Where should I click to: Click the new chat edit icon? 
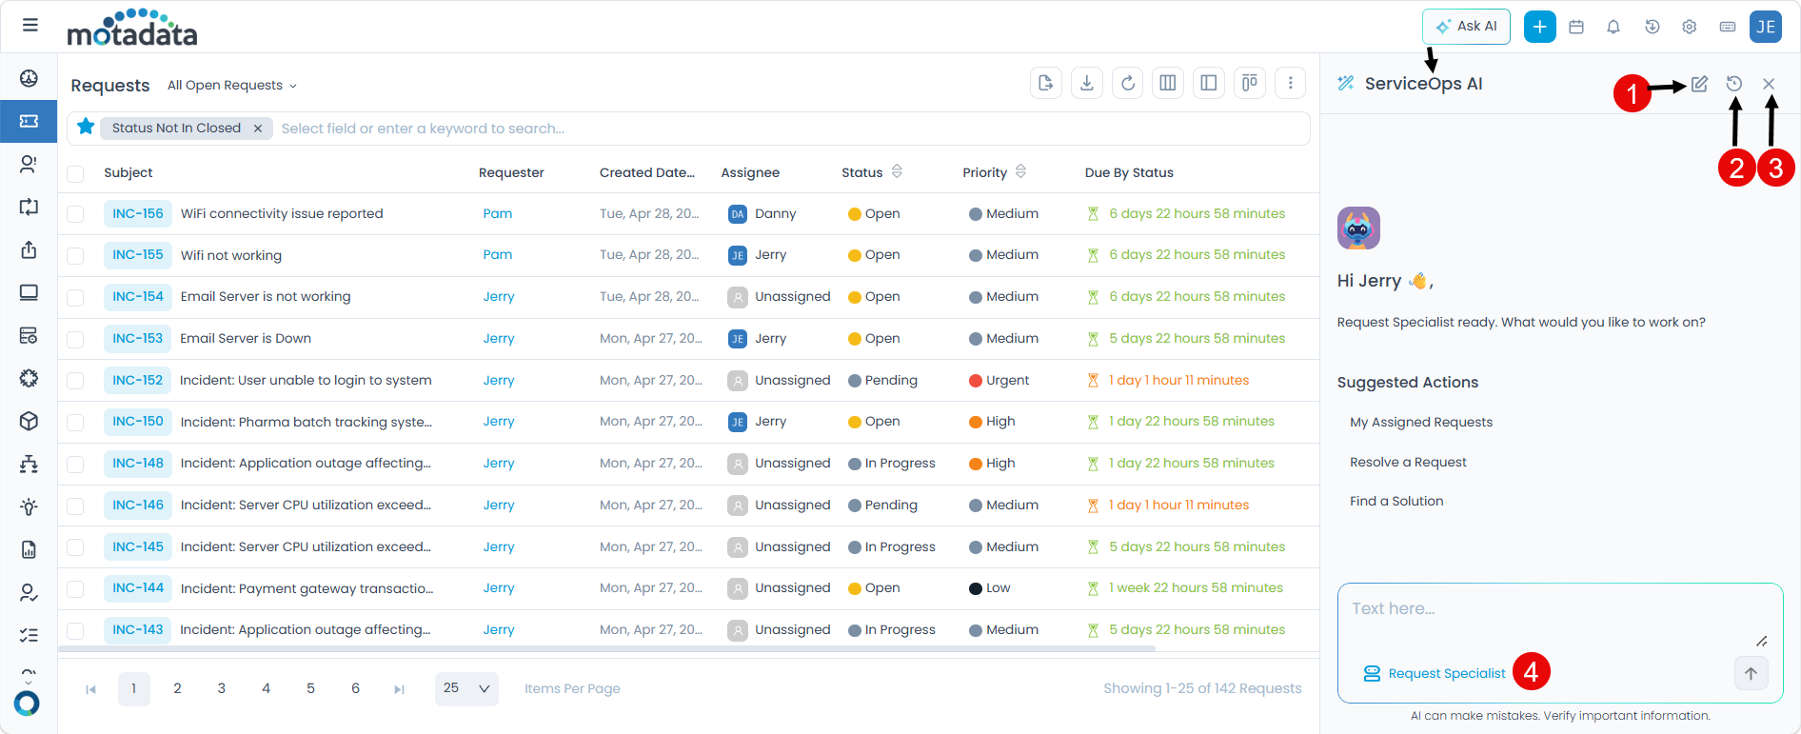click(x=1699, y=84)
